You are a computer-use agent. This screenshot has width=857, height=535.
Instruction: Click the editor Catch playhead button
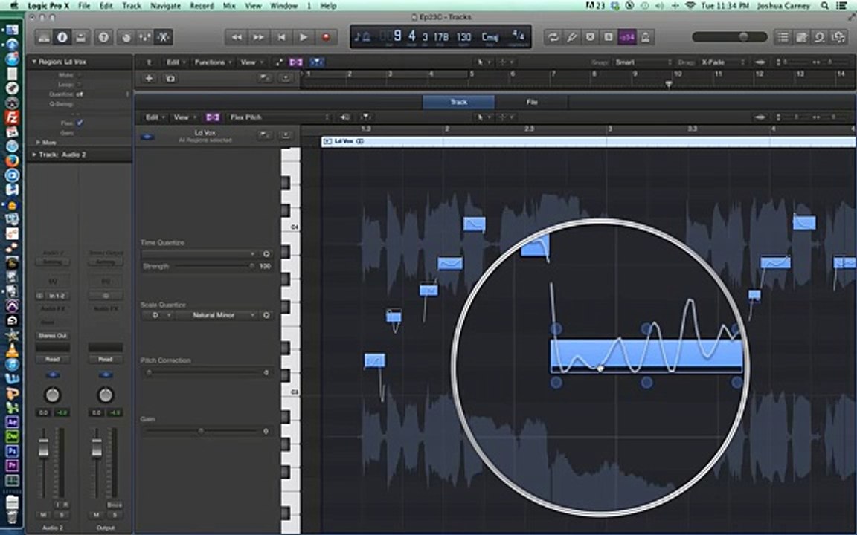point(365,117)
